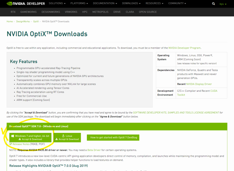Download OptiX for Windows 7 and higher

[x=30, y=137]
